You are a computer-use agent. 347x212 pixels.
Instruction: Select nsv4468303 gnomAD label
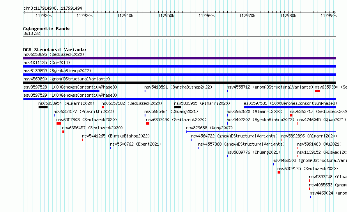(x=310, y=160)
